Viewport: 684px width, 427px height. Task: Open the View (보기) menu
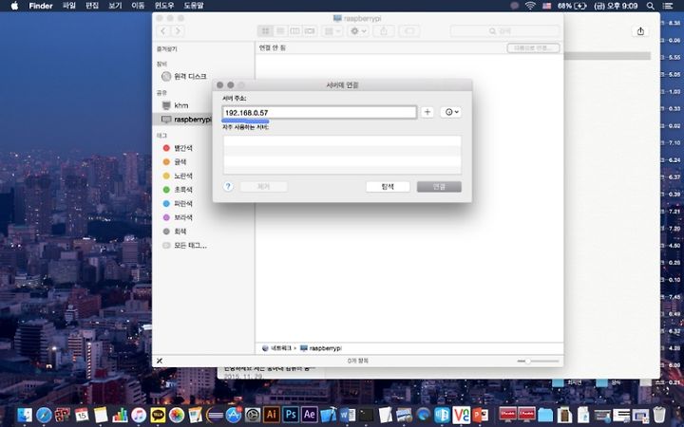(x=115, y=6)
